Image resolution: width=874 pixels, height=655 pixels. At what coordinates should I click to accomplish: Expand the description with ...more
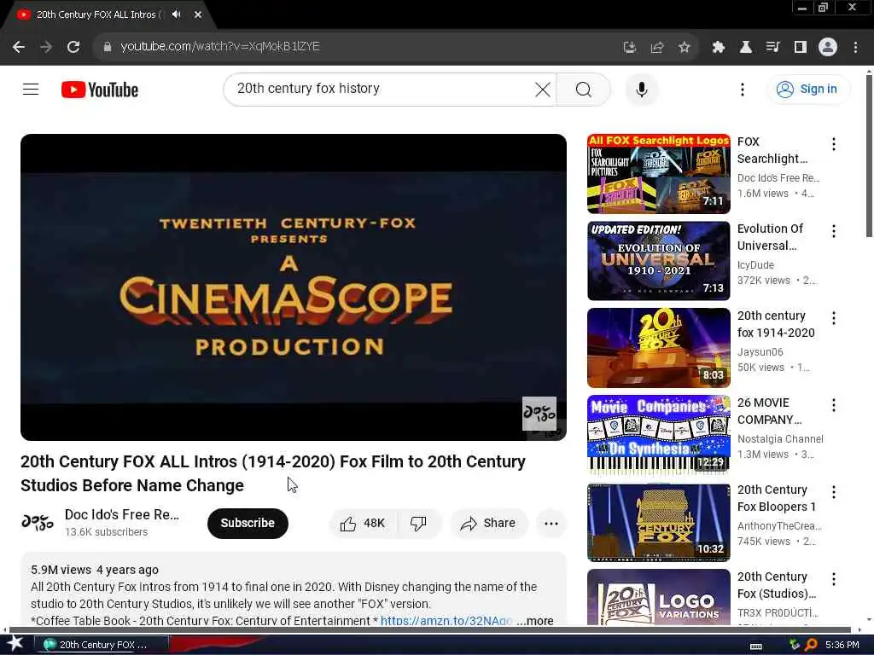(535, 621)
